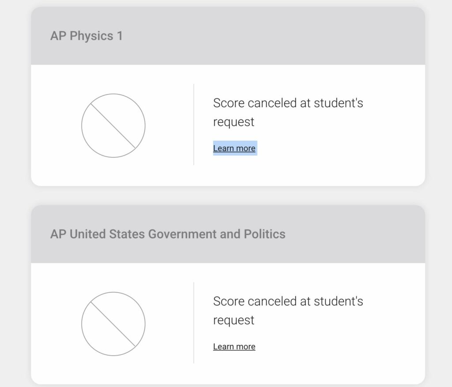Open Learn more under the Government score message

pyautogui.click(x=234, y=346)
